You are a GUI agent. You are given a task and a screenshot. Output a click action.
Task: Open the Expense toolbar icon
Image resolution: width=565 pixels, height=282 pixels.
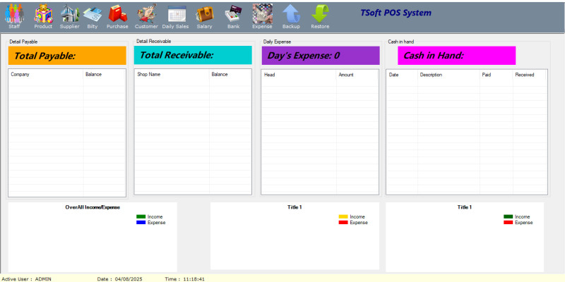(x=262, y=13)
